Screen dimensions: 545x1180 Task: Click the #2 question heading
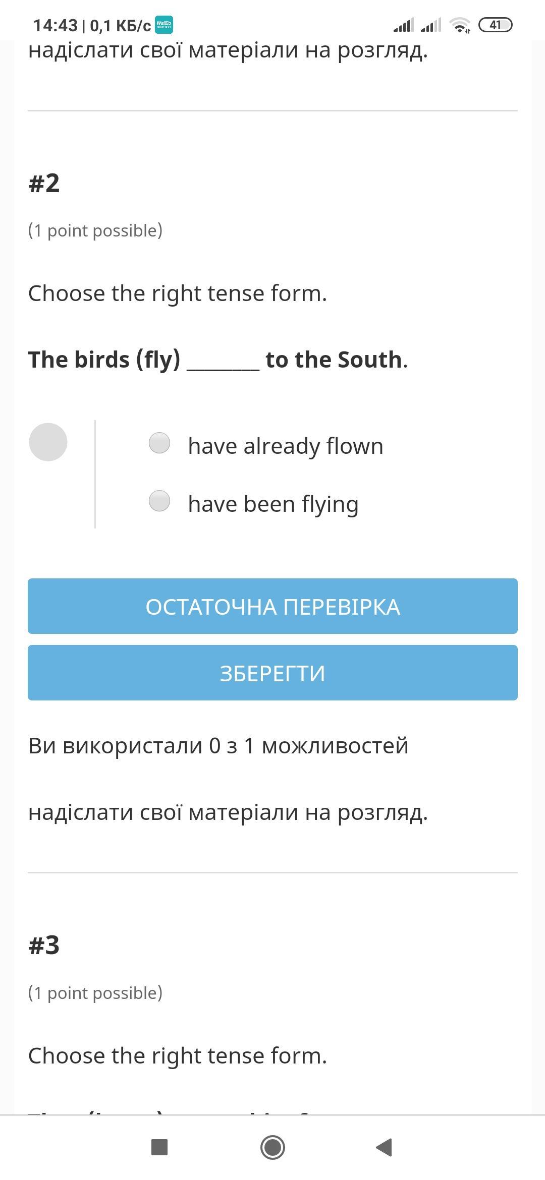[44, 183]
